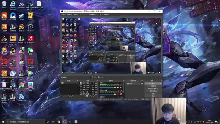The height and width of the screenshot is (124, 220).
Task: Open the PLAYERUNKNOWN'S BATTLEGROUNDS shortcut
Action: [13, 64]
